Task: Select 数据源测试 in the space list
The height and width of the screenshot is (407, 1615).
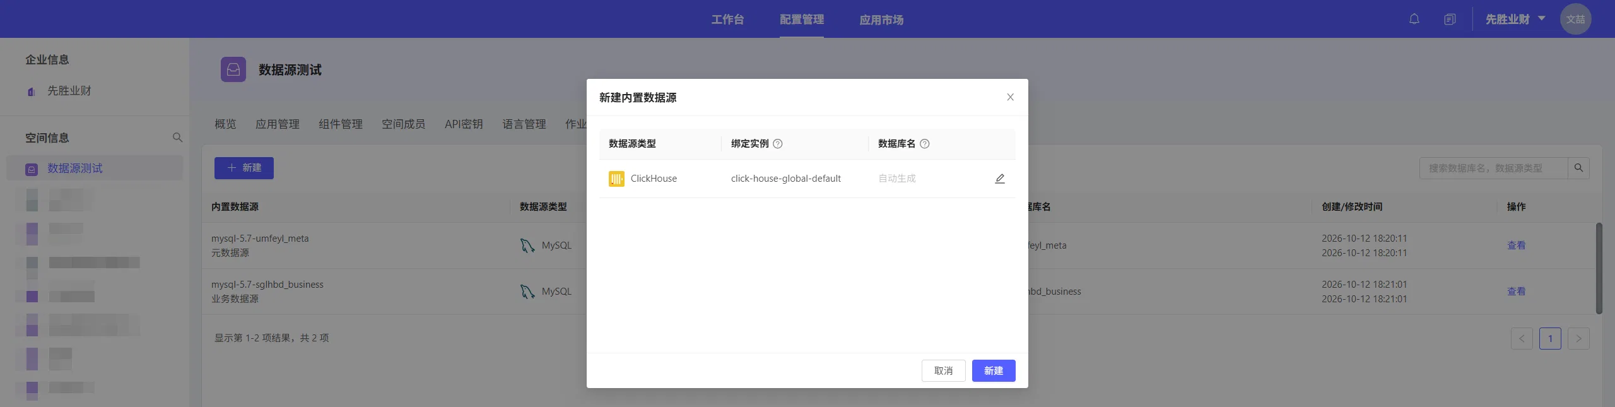Action: click(x=95, y=168)
